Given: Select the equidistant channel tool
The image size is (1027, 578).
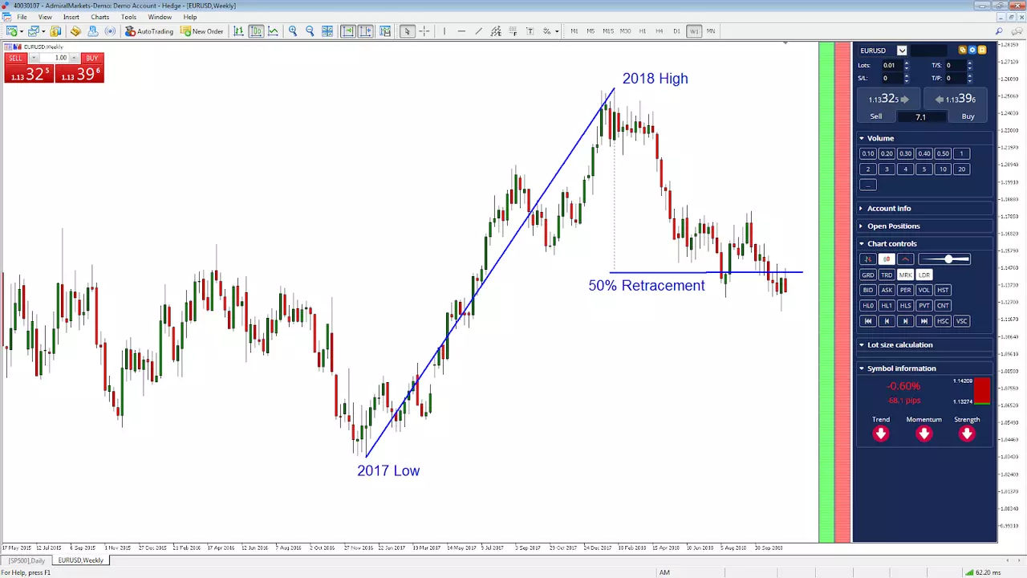Looking at the screenshot, I should (x=496, y=31).
